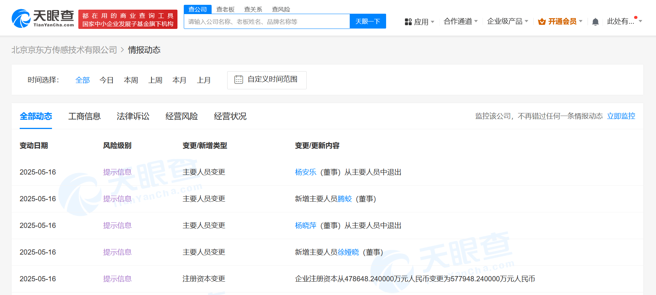
Task: Click the 变更/新增类型 column header
Action: pos(205,146)
